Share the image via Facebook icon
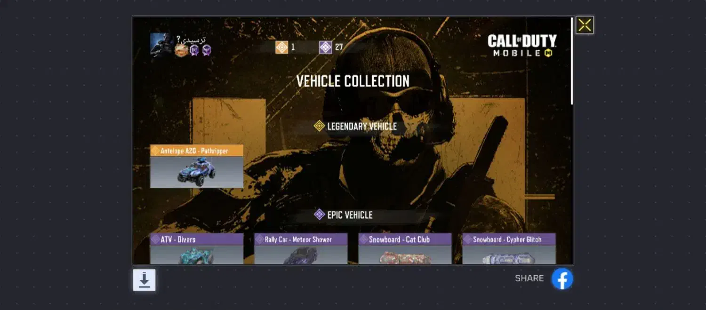Screen dimensions: 706x310 [562, 278]
